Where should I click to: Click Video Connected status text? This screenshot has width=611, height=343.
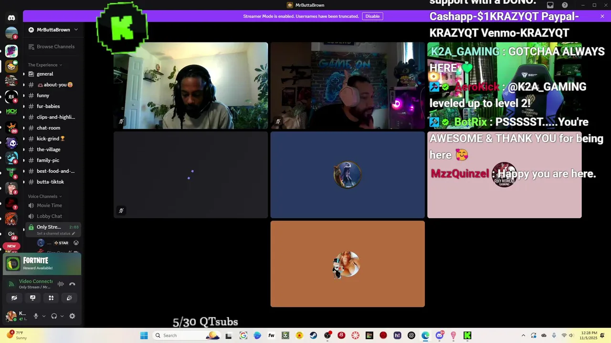point(35,282)
